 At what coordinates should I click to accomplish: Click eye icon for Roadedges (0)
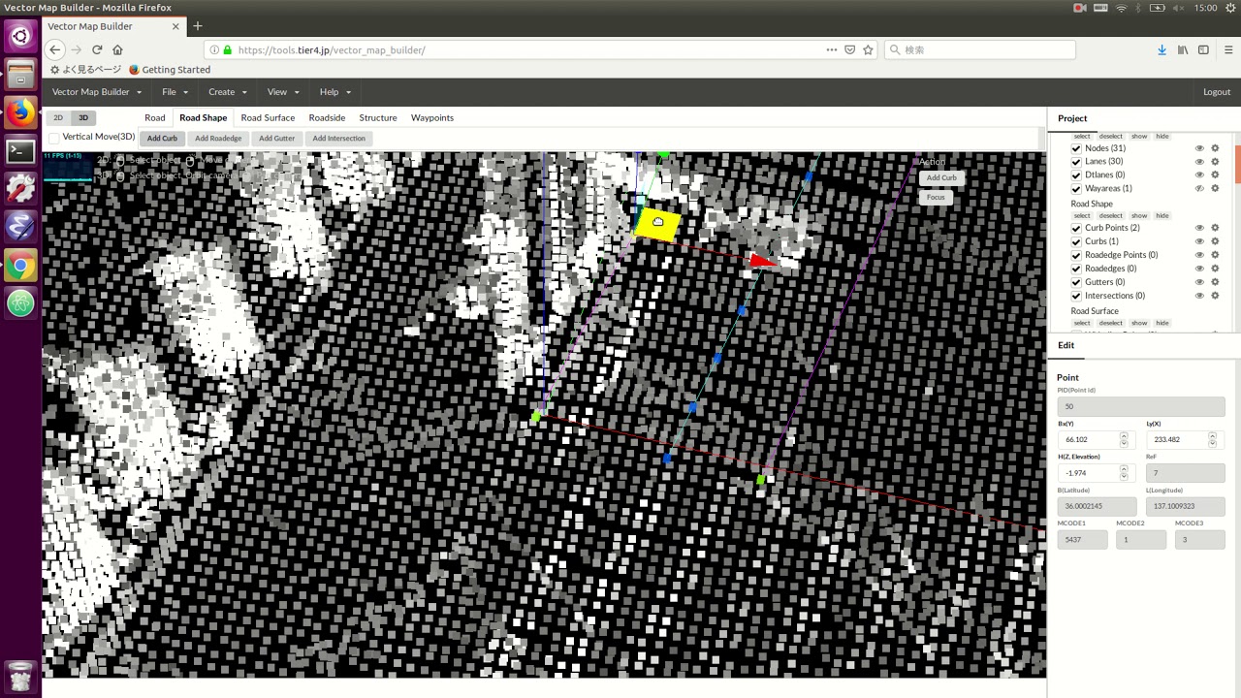1199,269
